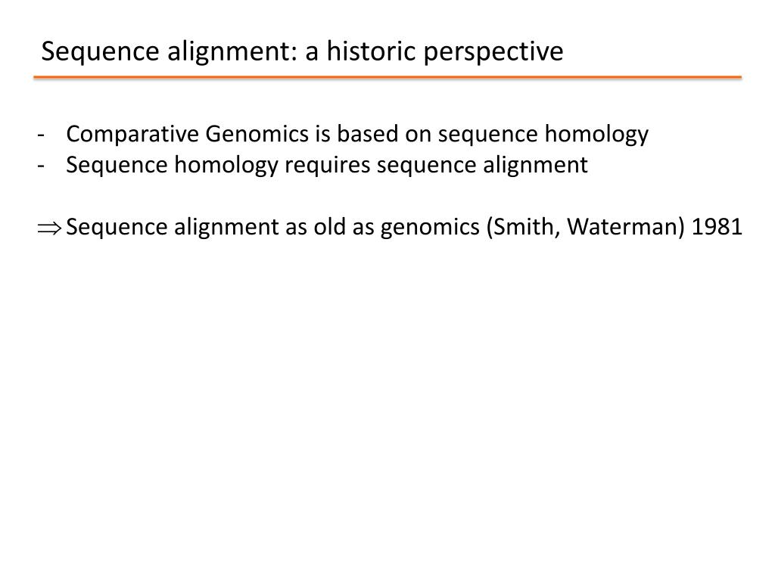Click the orange horizontal divider line
The height and width of the screenshot is (581, 775).
(387, 77)
